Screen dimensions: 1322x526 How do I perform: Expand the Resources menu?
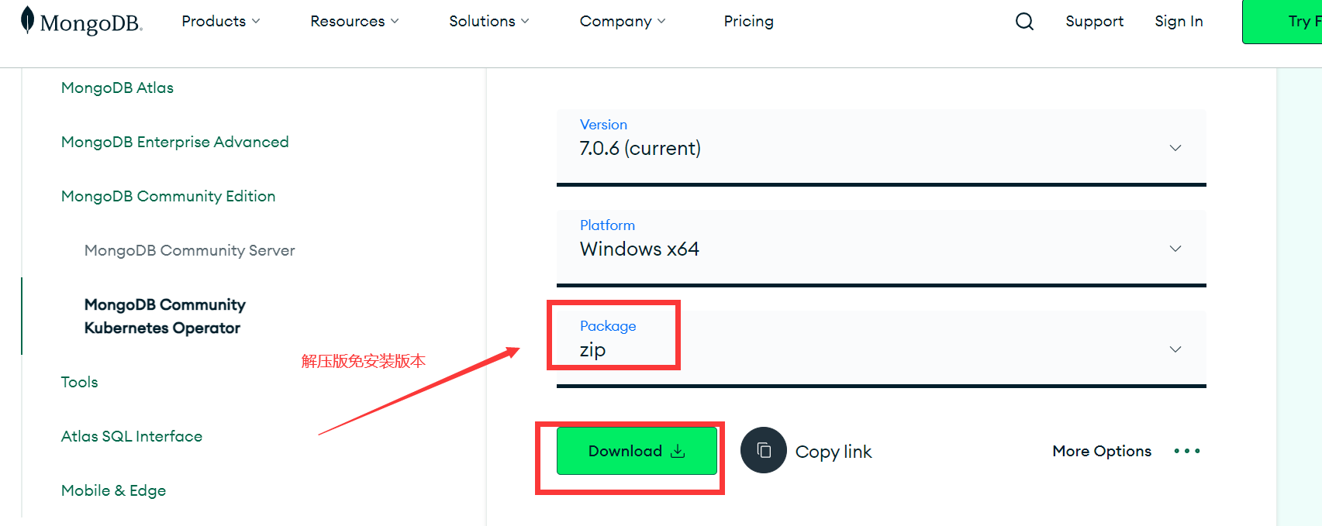354,21
